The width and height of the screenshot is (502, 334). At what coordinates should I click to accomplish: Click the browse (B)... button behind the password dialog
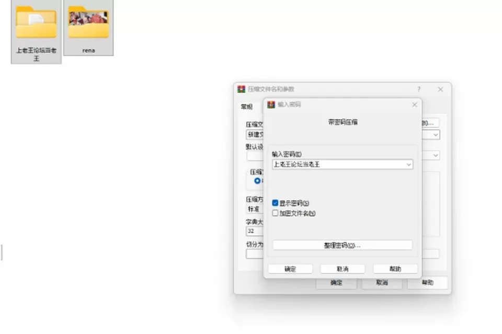(430, 123)
